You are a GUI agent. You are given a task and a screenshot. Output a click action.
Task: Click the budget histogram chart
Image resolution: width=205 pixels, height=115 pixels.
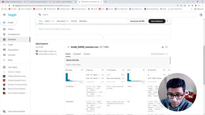pos(74,77)
